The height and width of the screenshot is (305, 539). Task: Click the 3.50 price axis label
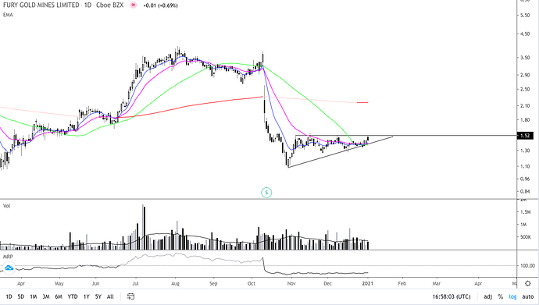coord(525,58)
